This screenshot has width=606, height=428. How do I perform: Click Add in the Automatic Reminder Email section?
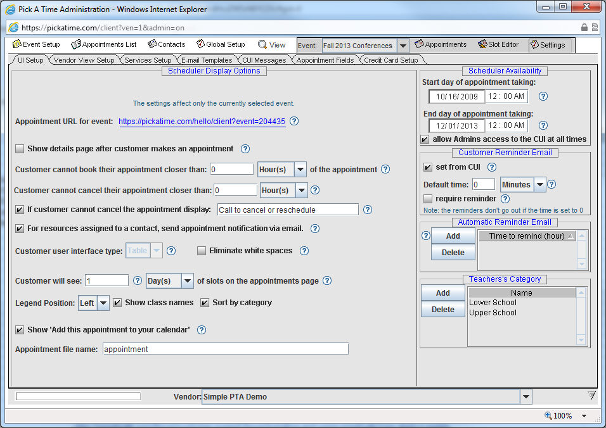click(453, 236)
